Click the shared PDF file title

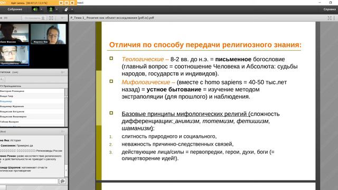pos(112,18)
